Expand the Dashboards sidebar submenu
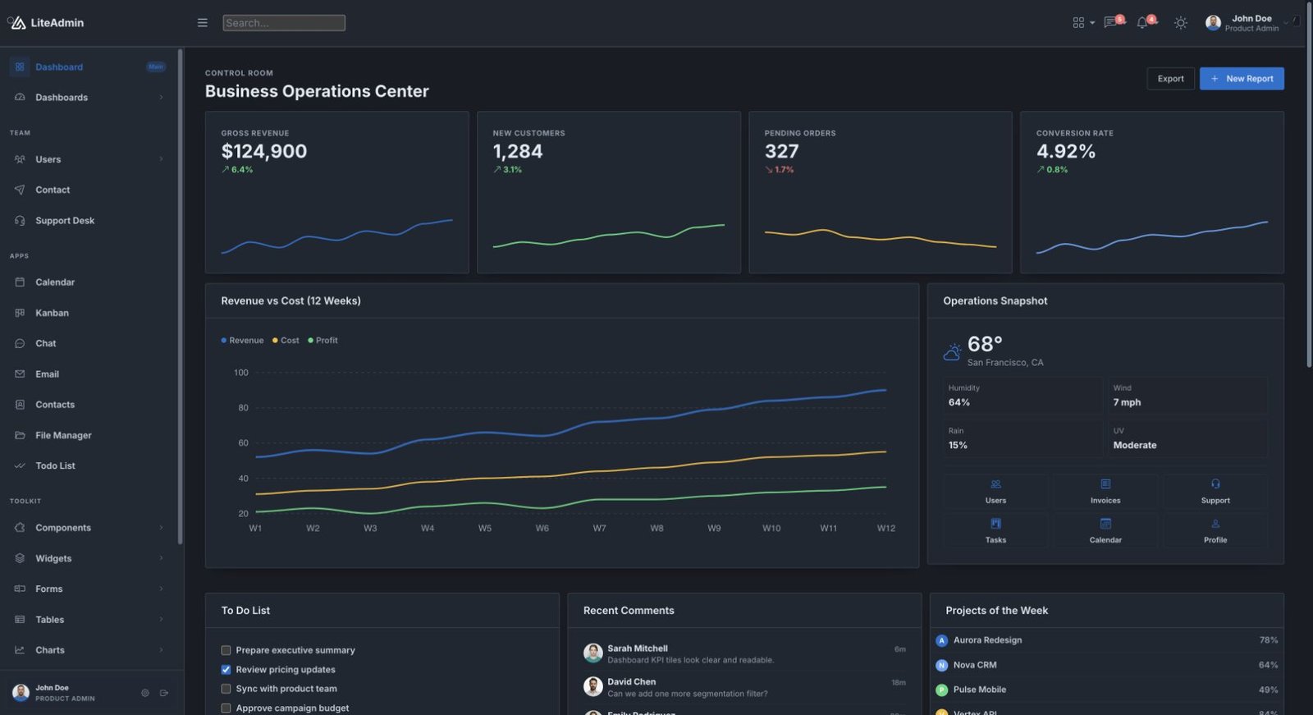Viewport: 1313px width, 715px height. click(91, 98)
